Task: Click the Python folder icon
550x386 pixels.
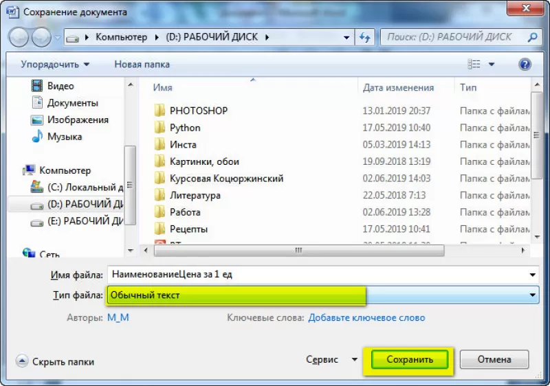Action: pyautogui.click(x=159, y=127)
